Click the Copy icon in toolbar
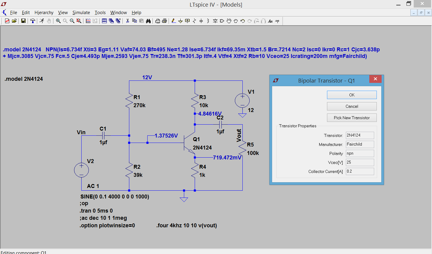The width and height of the screenshot is (432, 254). (134, 21)
